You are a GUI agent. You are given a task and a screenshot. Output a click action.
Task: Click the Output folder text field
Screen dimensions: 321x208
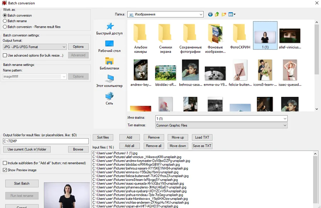click(x=45, y=141)
